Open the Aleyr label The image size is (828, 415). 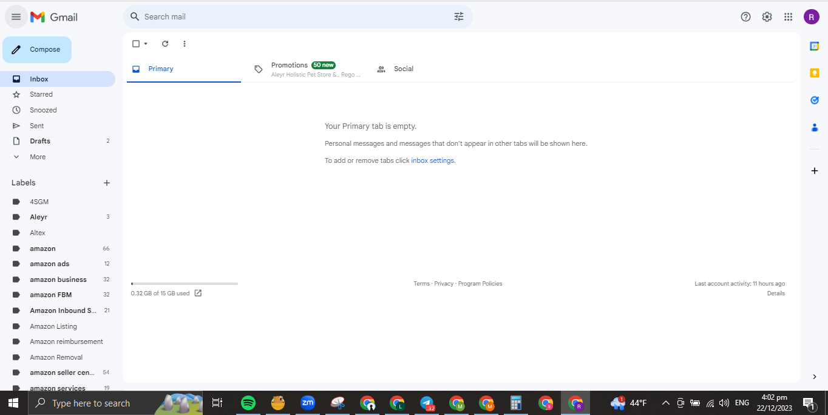[x=58, y=217]
